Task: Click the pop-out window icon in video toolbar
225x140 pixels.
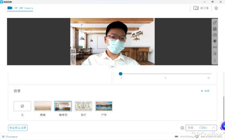Action: (x=215, y=23)
